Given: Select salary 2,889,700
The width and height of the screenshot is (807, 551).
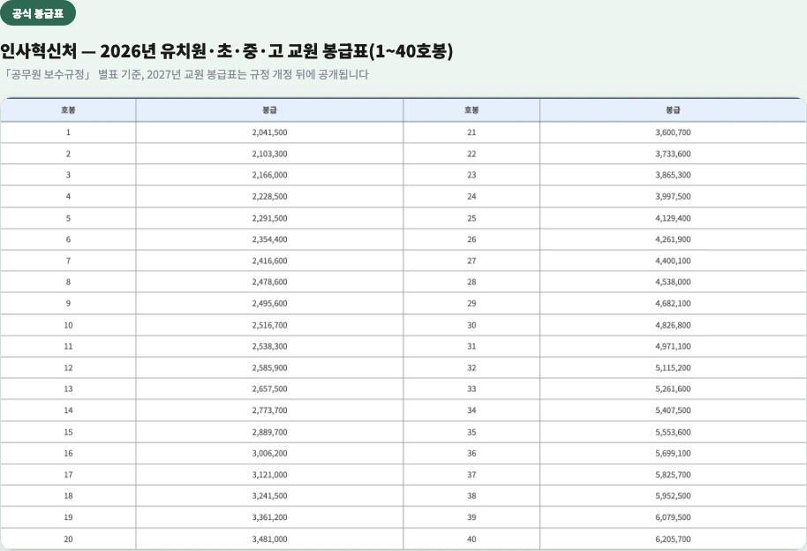Looking at the screenshot, I should point(269,433).
